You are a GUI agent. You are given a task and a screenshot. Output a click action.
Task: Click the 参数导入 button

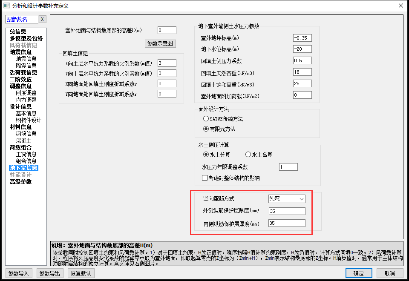click(x=19, y=273)
